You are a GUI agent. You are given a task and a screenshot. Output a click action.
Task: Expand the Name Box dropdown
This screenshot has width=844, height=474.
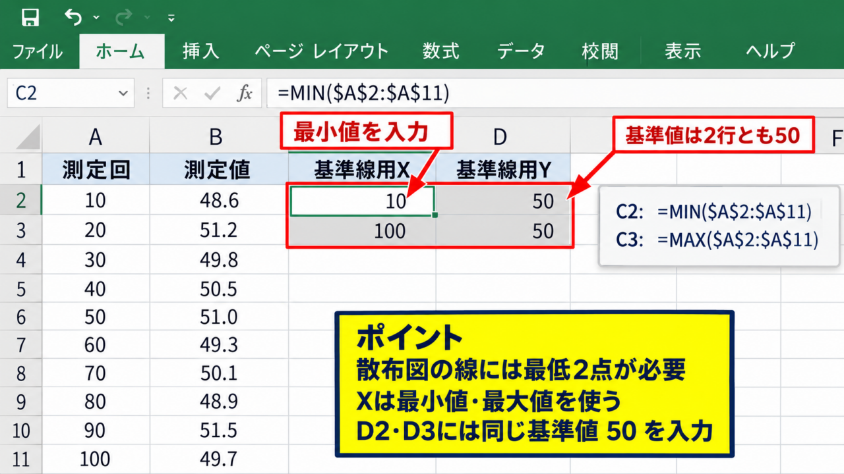pyautogui.click(x=123, y=93)
